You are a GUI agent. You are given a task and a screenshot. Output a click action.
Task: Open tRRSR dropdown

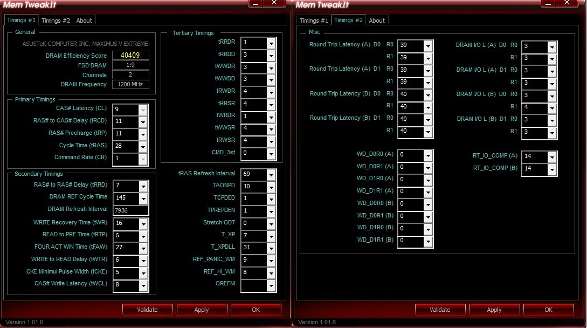click(271, 105)
